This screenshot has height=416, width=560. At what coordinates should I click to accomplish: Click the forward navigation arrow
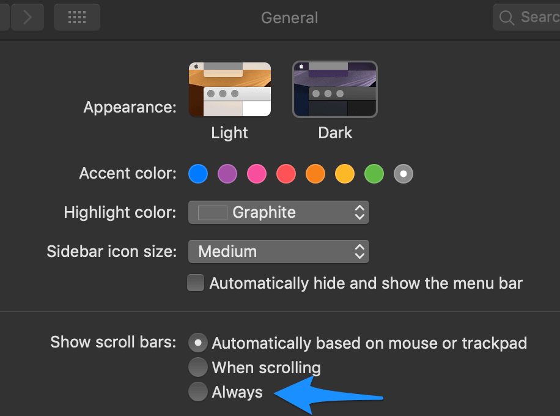(27, 17)
